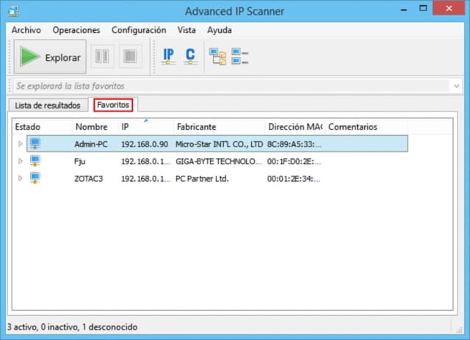
Task: Switch to Lista de resultados tab
Action: (x=48, y=106)
